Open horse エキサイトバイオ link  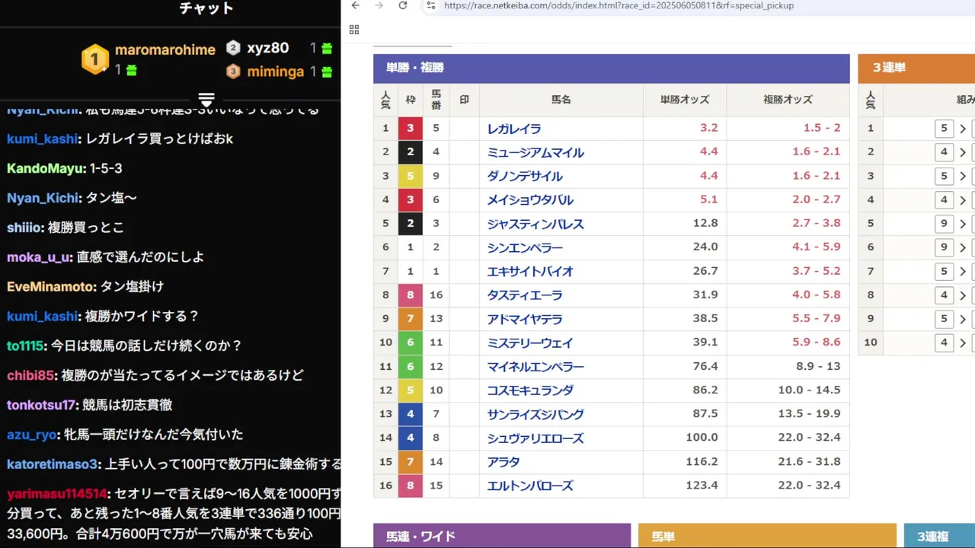pos(530,271)
